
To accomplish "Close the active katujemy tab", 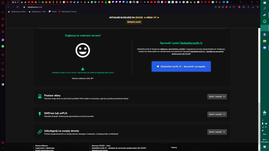I will click(18, 2).
